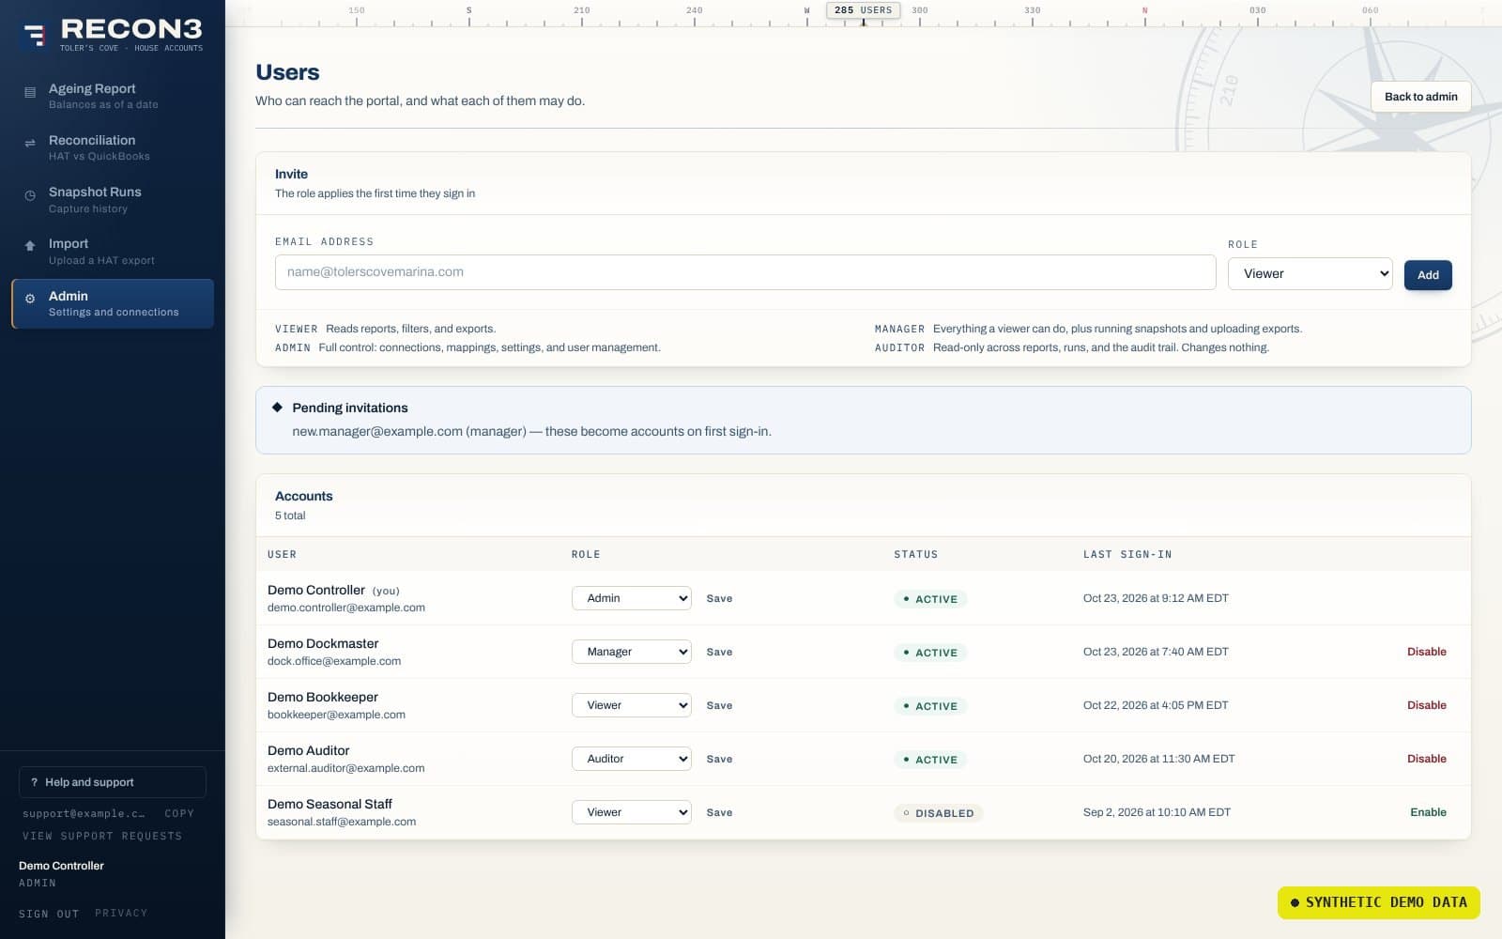
Task: Open Import HAT export page
Action: point(113,251)
